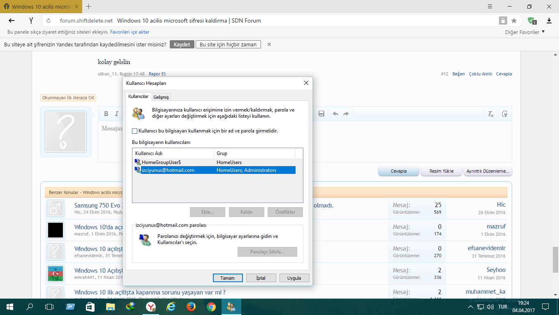Image resolution: width=559 pixels, height=315 pixels.
Task: Open Task View on taskbar
Action: pos(49,306)
